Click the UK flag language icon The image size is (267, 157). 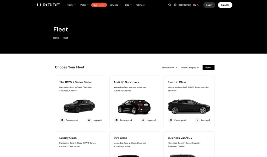195,5
